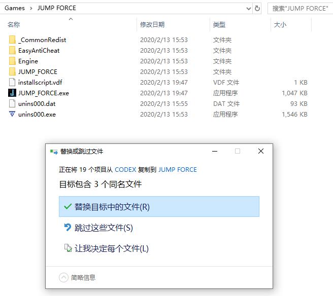
Task: Click the VDF 文件 type cell
Action: pos(226,82)
